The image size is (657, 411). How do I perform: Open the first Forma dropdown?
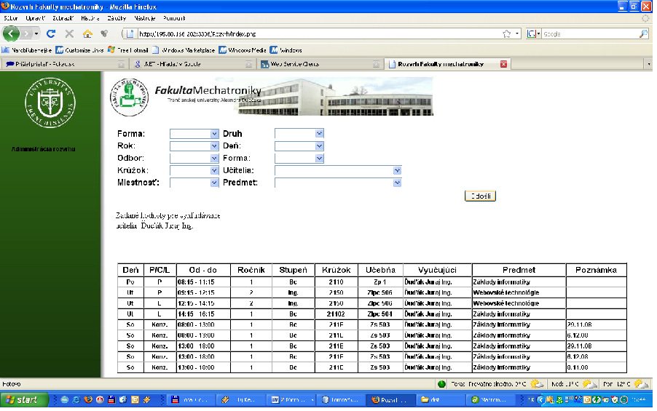click(x=194, y=134)
